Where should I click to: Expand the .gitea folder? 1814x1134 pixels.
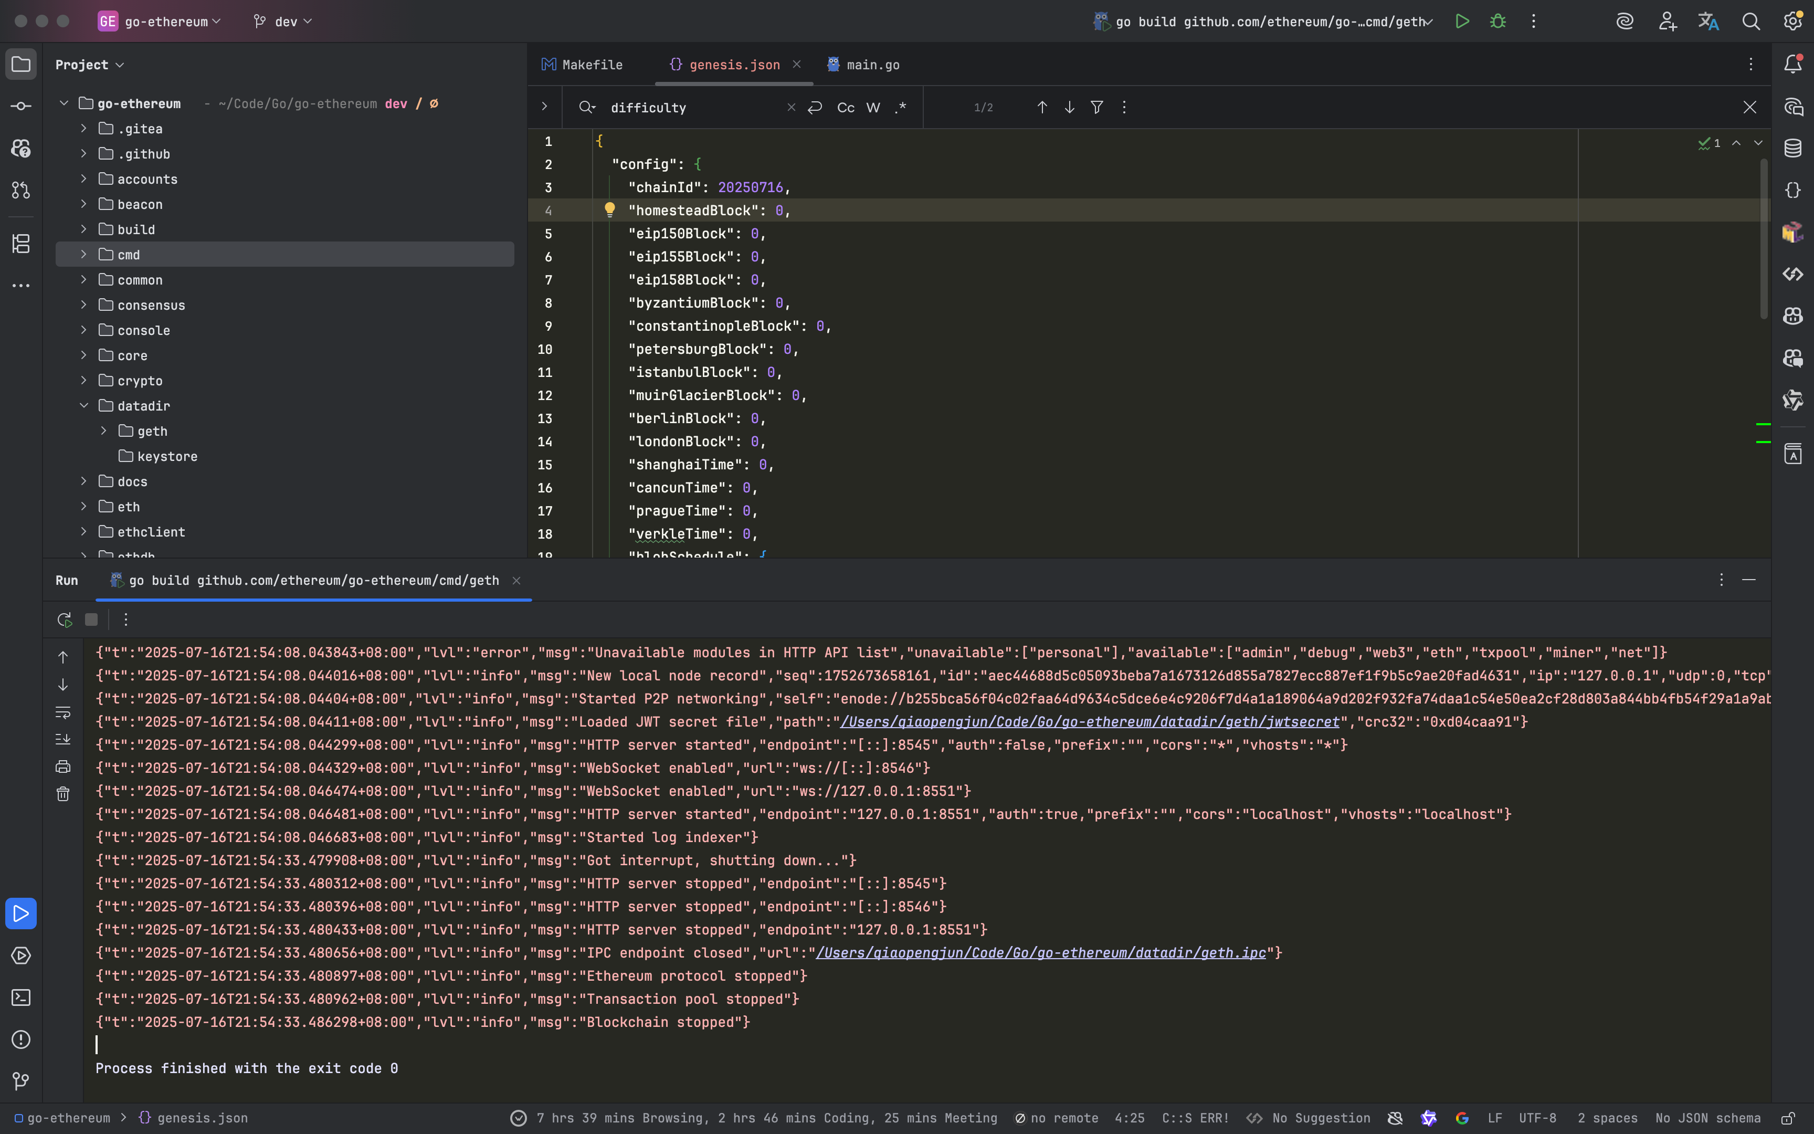click(84, 129)
